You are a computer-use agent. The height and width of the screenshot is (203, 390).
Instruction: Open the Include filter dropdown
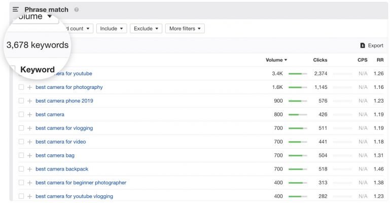click(111, 28)
